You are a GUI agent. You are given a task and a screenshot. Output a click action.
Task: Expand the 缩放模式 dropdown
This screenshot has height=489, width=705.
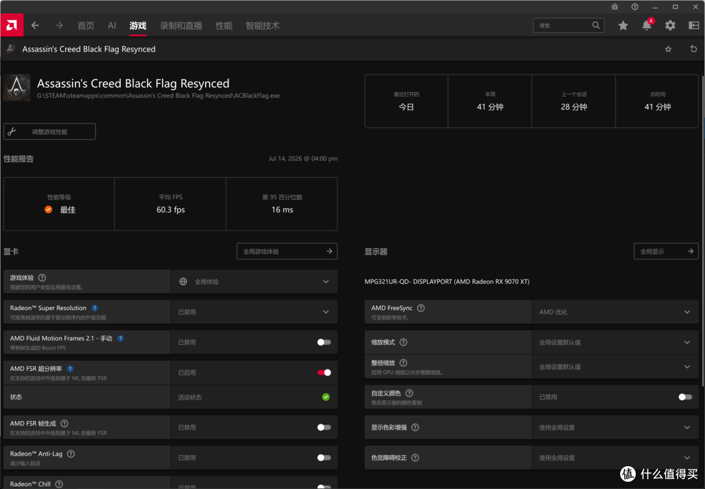tap(615, 342)
